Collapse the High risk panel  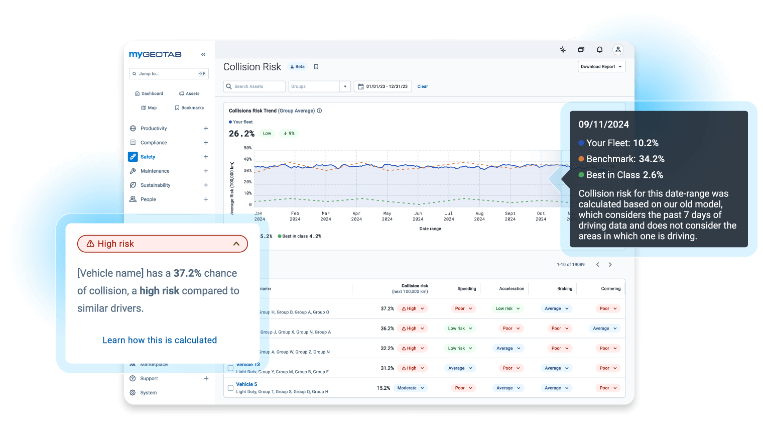[x=236, y=244]
